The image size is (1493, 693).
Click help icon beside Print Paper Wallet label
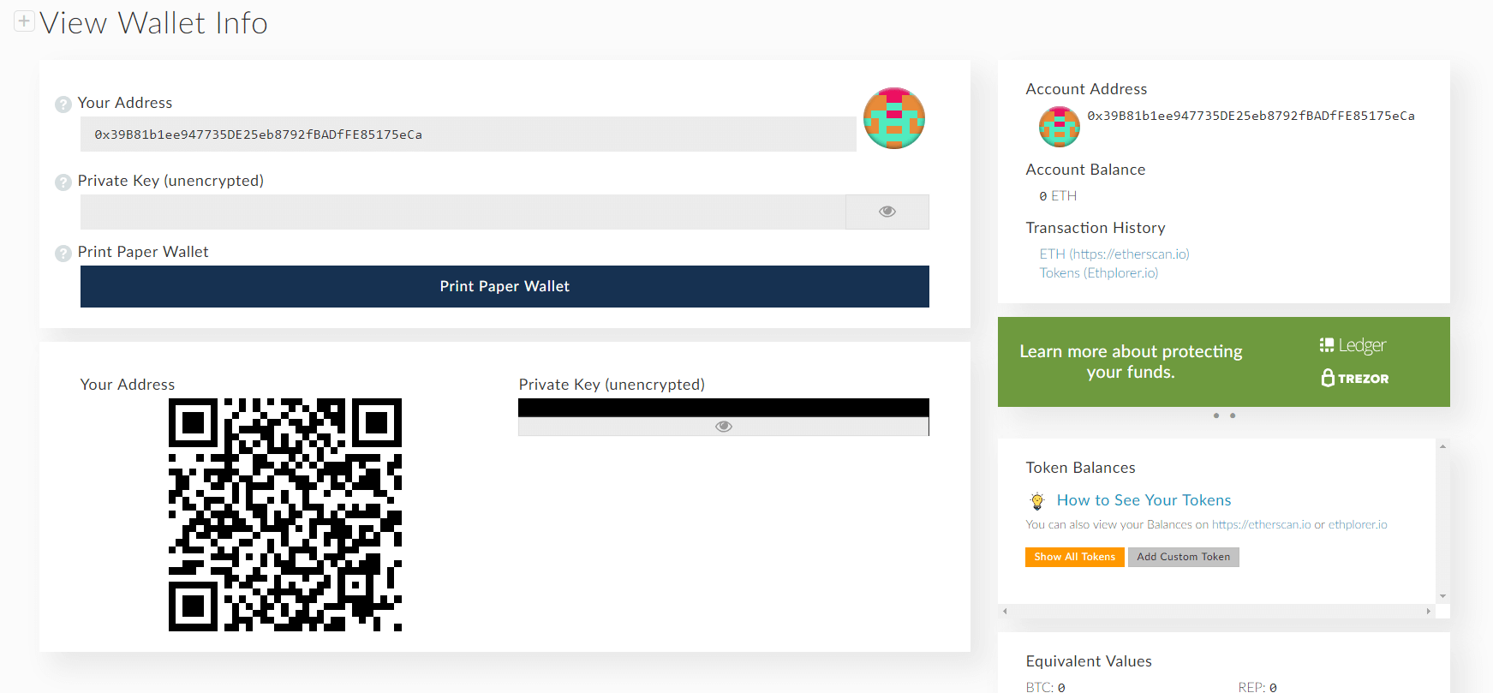pyautogui.click(x=63, y=254)
